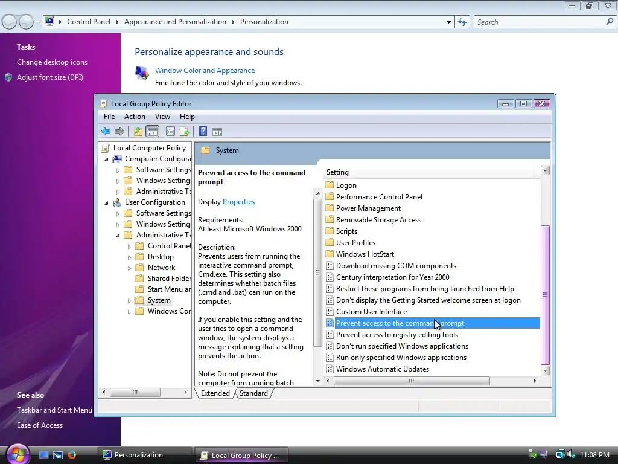Click Computer Configuration icon in tree
This screenshot has width=618, height=464.
click(x=117, y=159)
